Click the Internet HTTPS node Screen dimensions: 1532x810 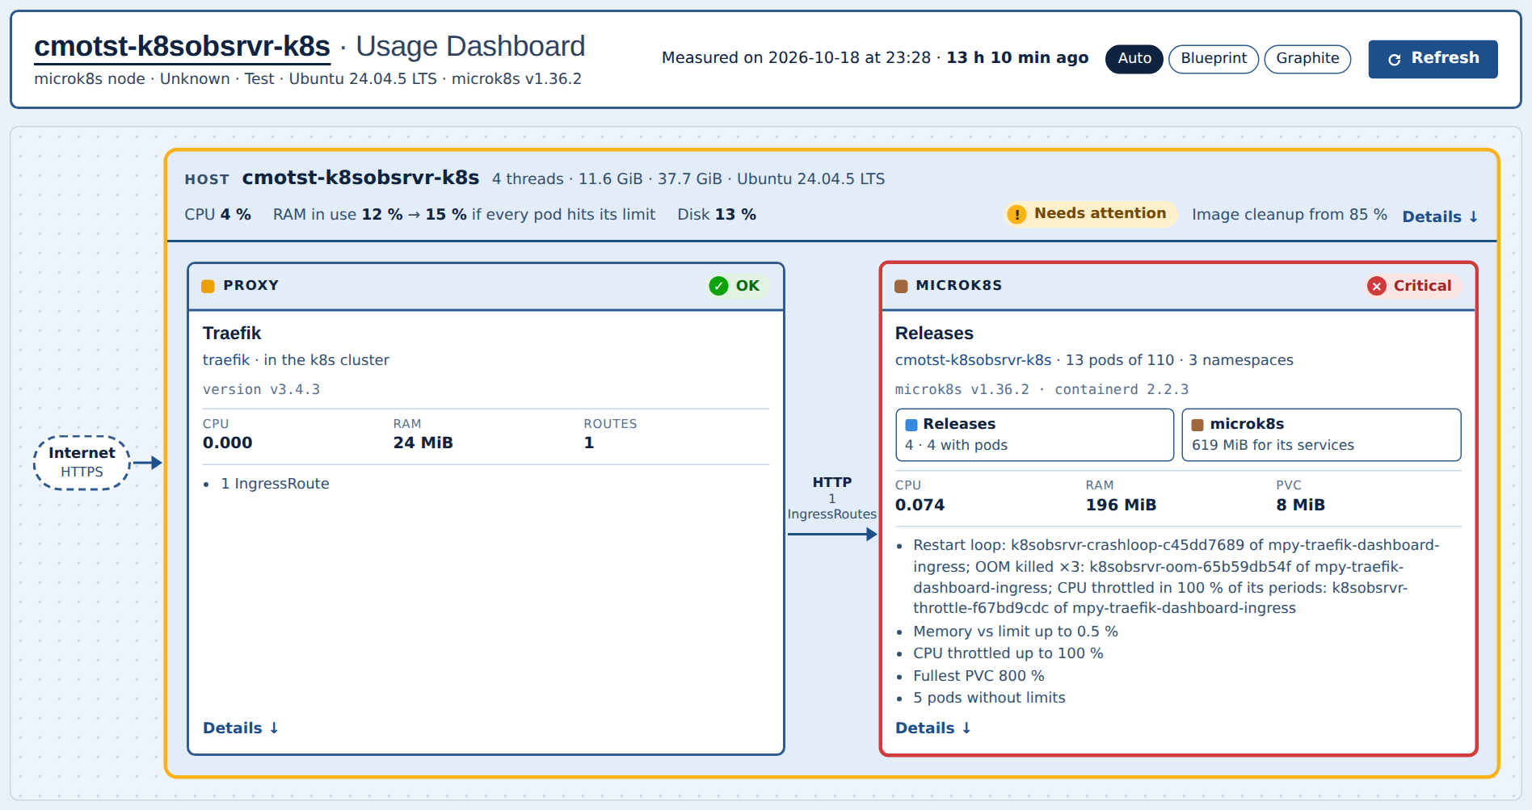82,463
